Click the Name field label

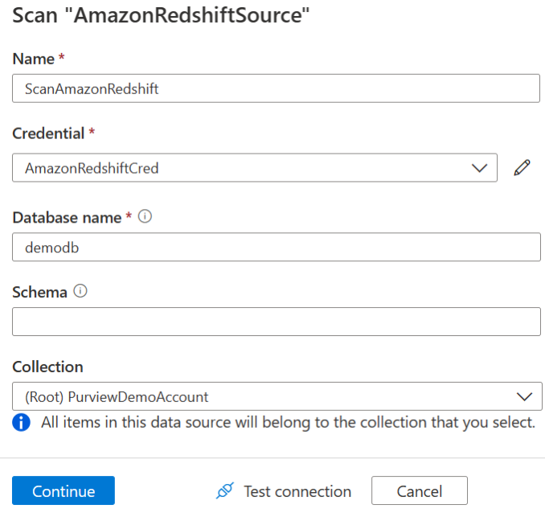33,59
